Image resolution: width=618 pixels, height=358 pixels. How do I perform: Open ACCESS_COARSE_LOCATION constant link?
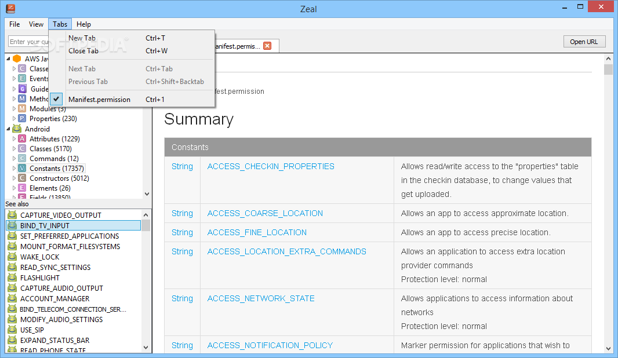(x=265, y=213)
